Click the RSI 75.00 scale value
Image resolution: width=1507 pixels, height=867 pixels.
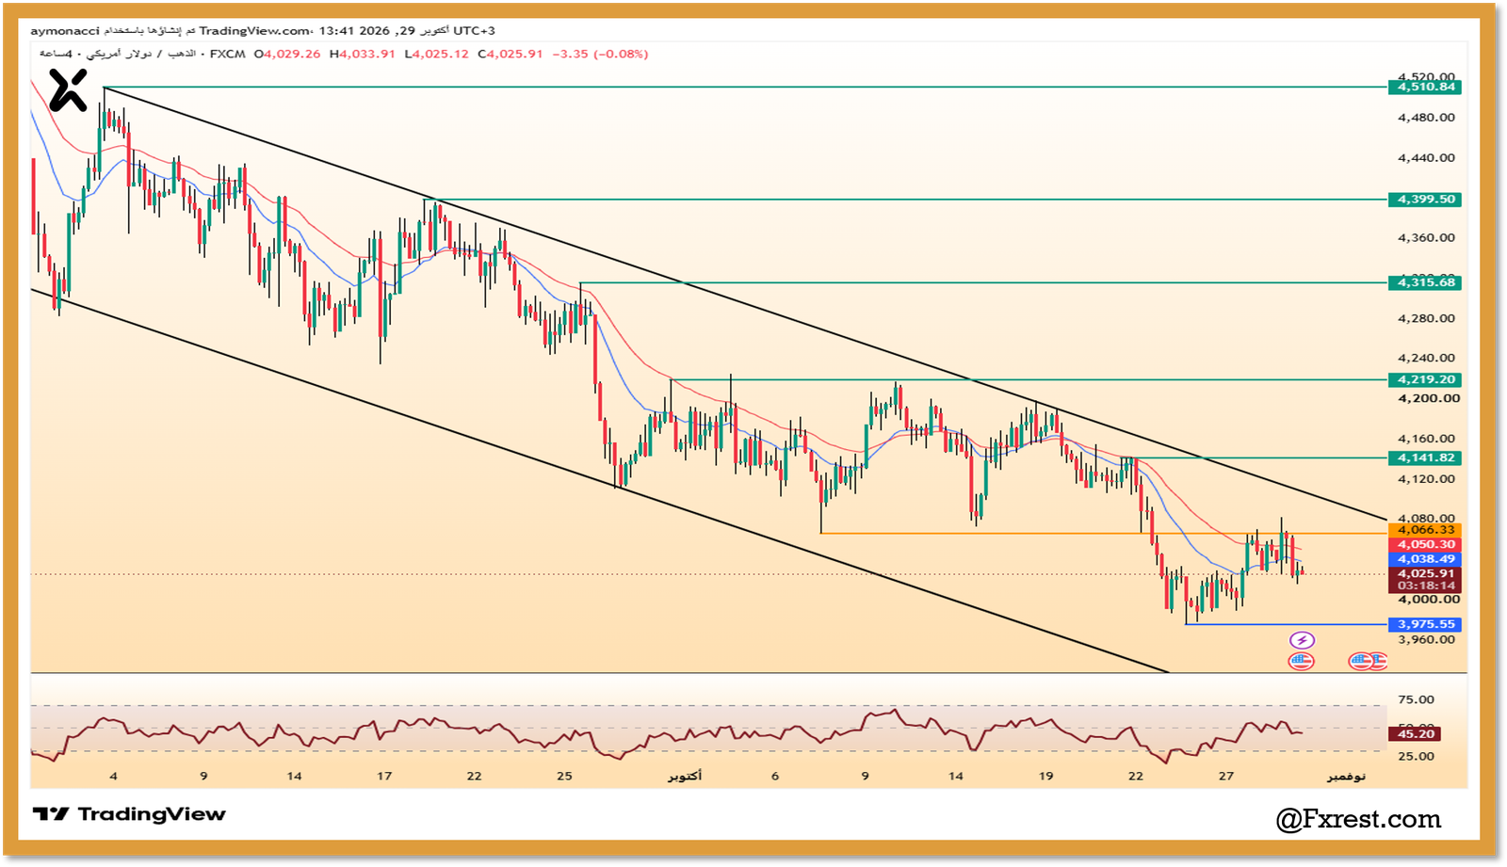[1416, 699]
